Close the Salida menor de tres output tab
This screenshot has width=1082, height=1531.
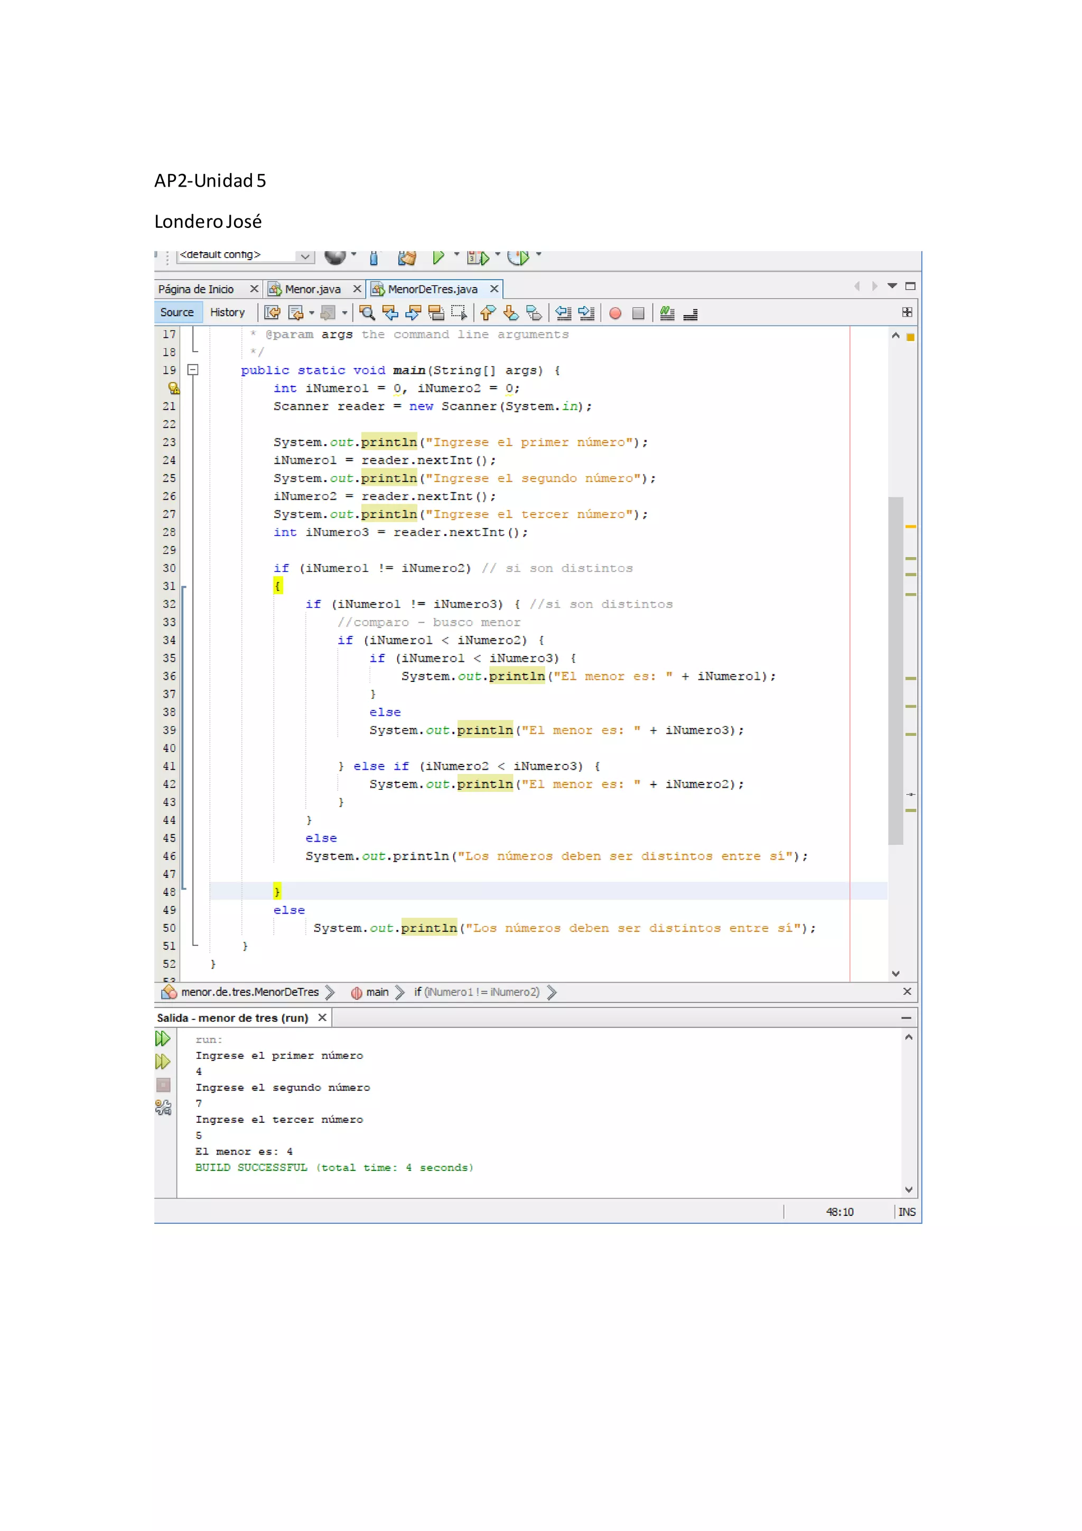click(322, 1018)
